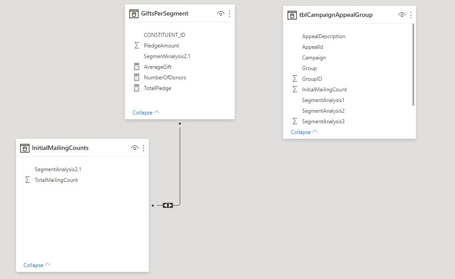455x279 pixels.
Task: Collapse the InitialMailingCounts table card
Action: click(x=37, y=265)
